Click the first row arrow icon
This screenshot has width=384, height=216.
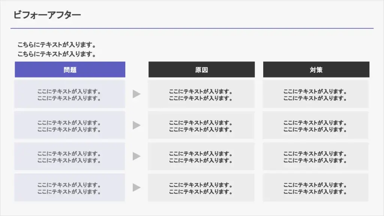point(136,94)
